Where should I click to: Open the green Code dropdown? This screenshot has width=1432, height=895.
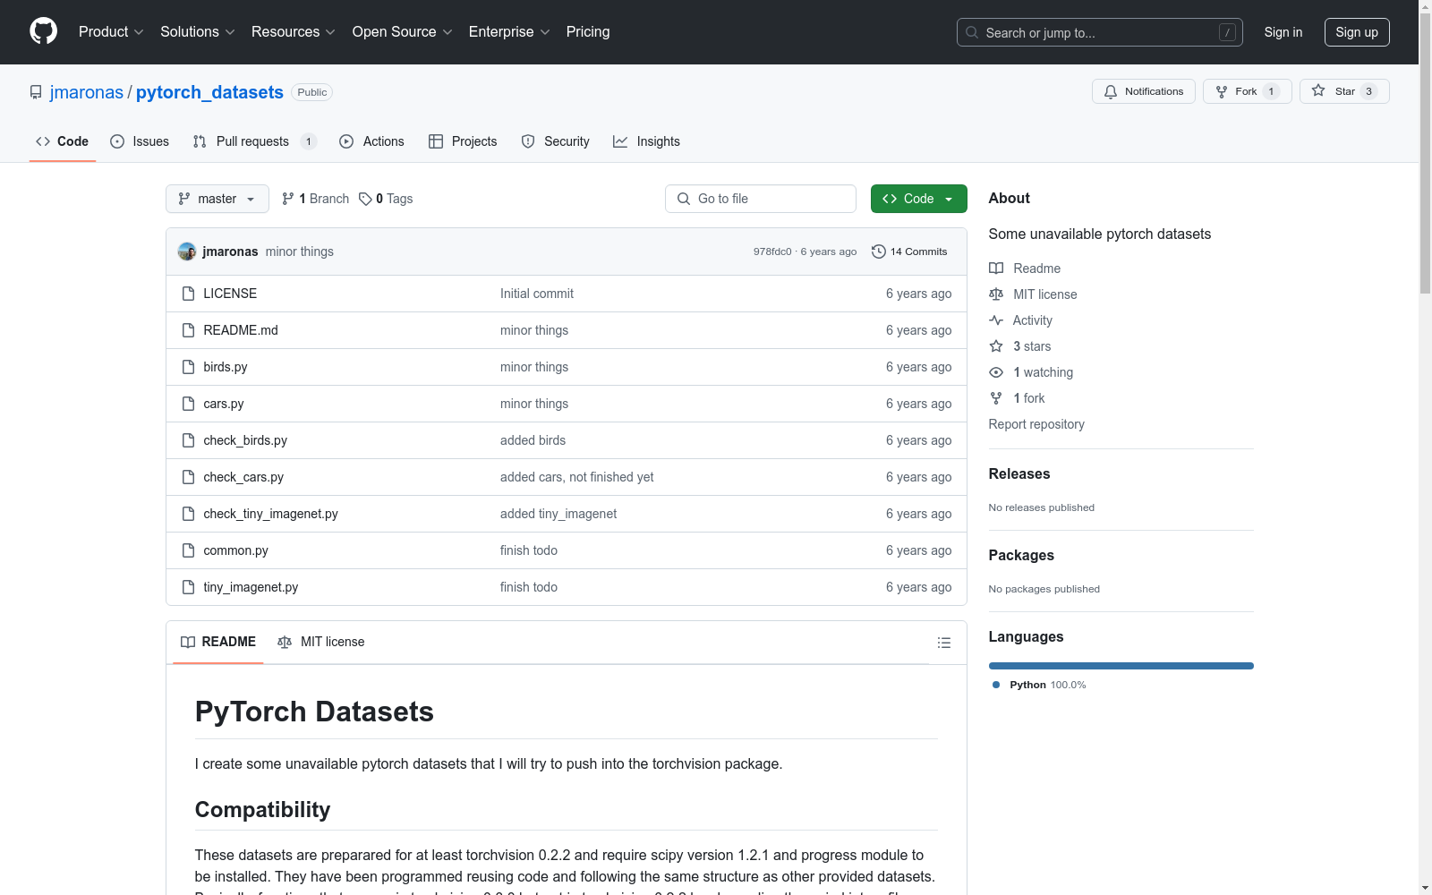(x=918, y=199)
